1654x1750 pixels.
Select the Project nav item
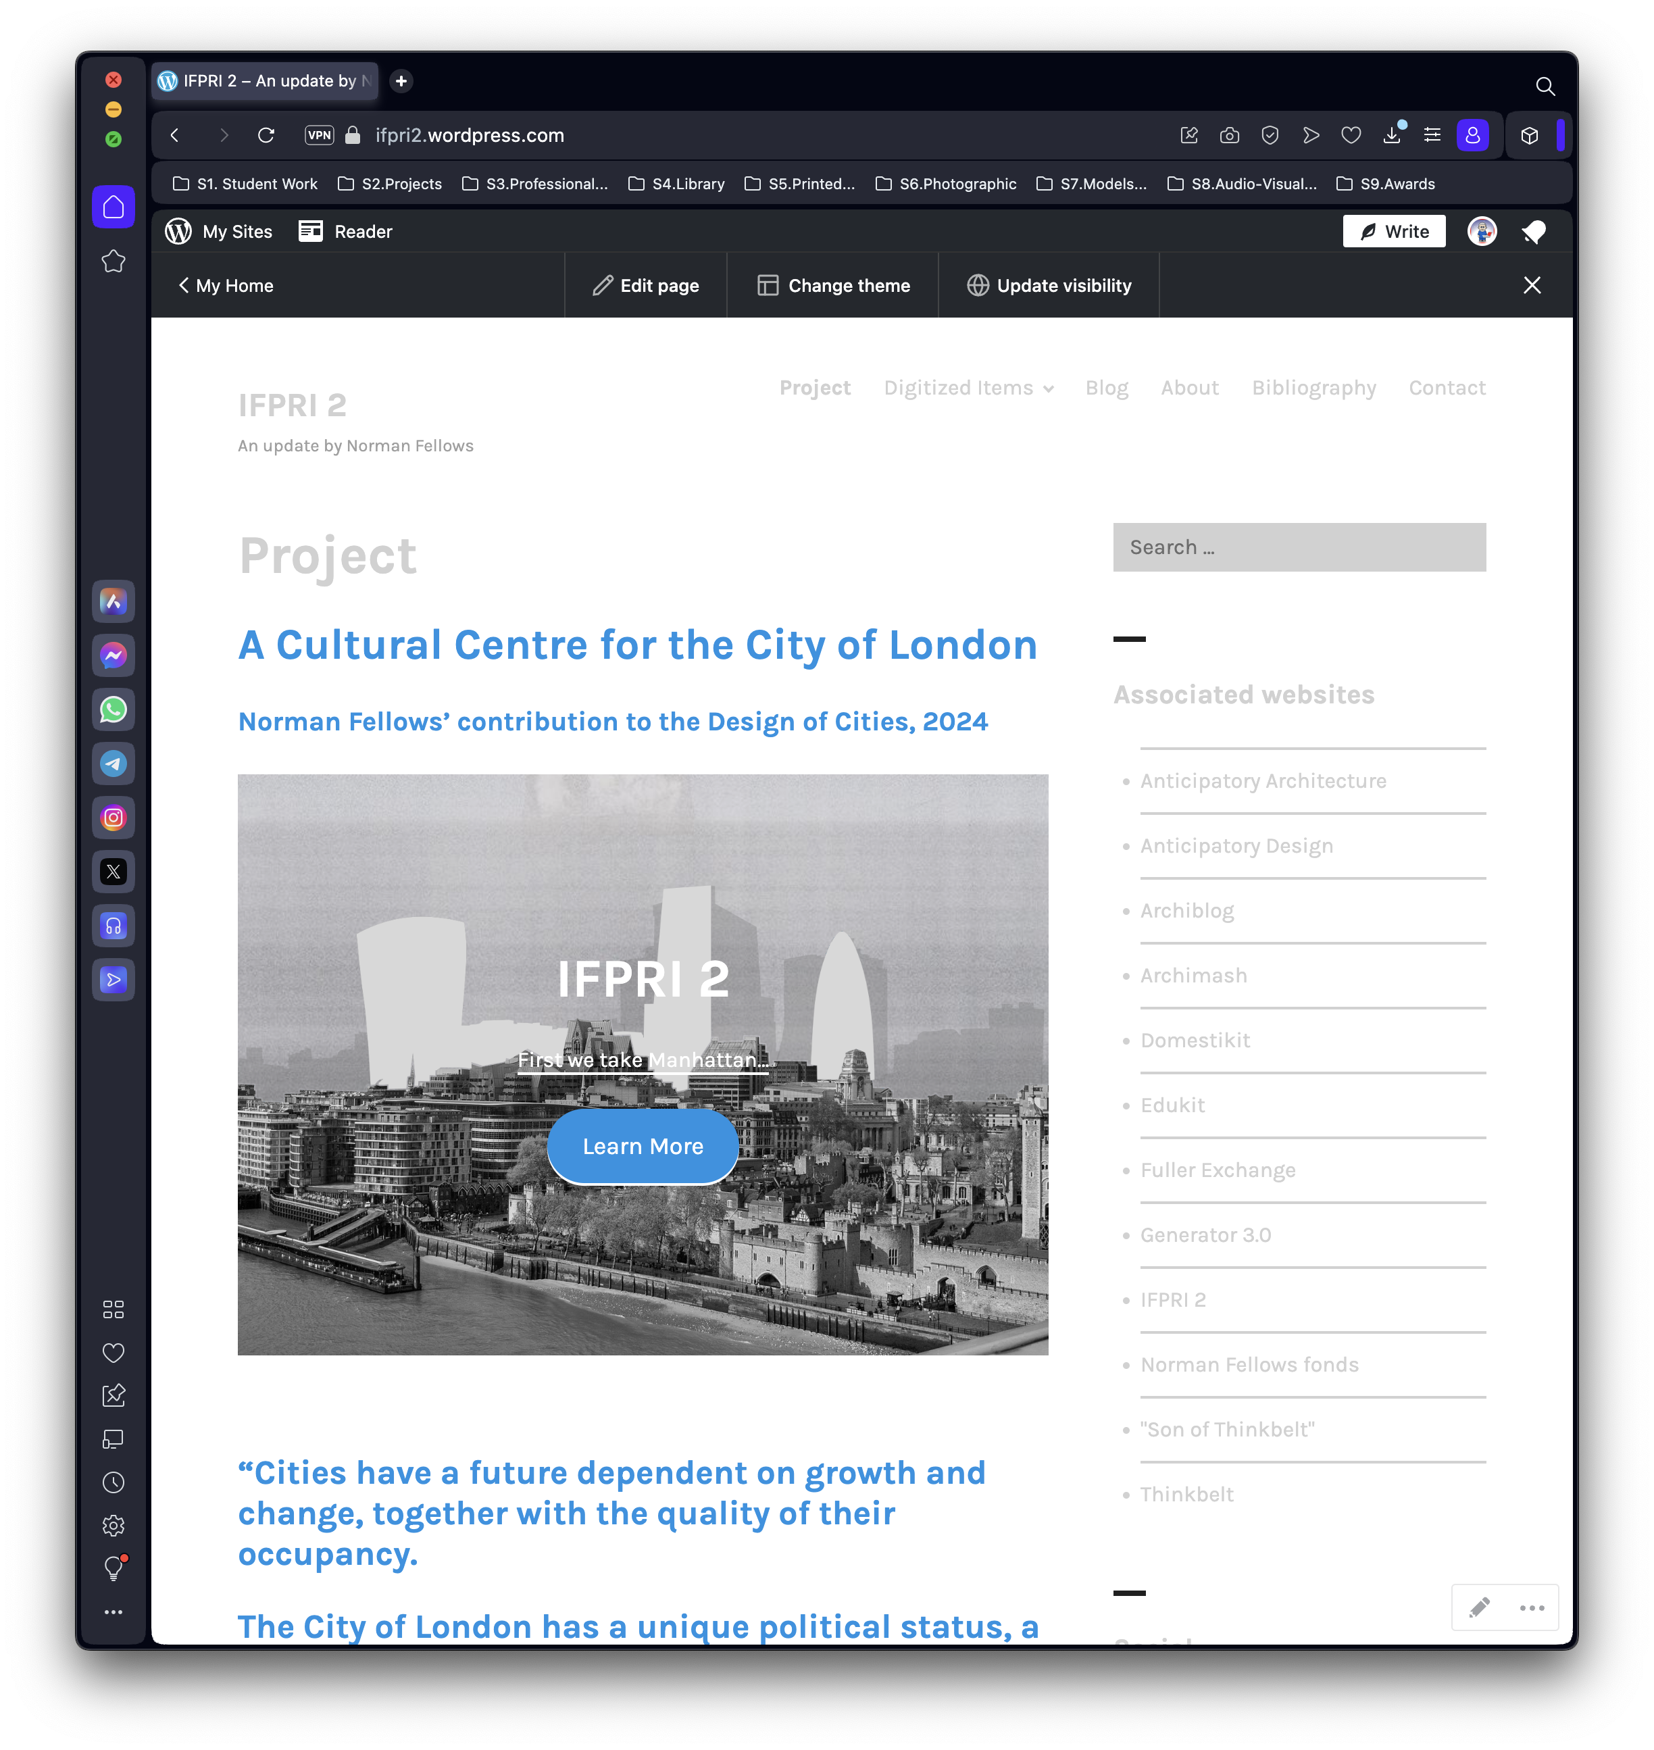[815, 388]
